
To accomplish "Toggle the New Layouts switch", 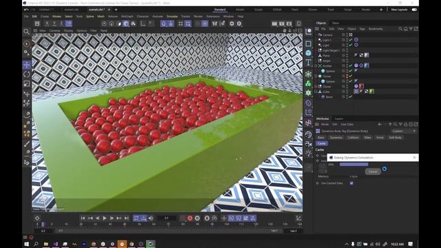I will (x=414, y=10).
